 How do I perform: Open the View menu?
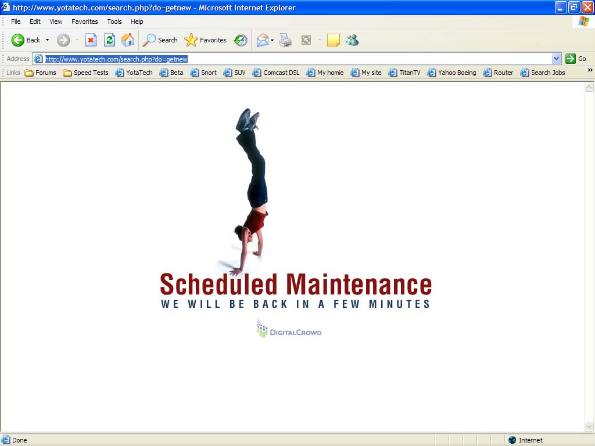tap(56, 21)
